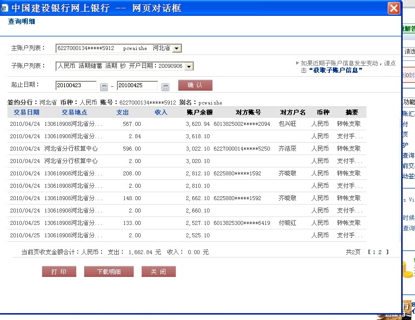The image size is (415, 320).
Task: Click the 共2页 page count text
Action: coord(353,252)
